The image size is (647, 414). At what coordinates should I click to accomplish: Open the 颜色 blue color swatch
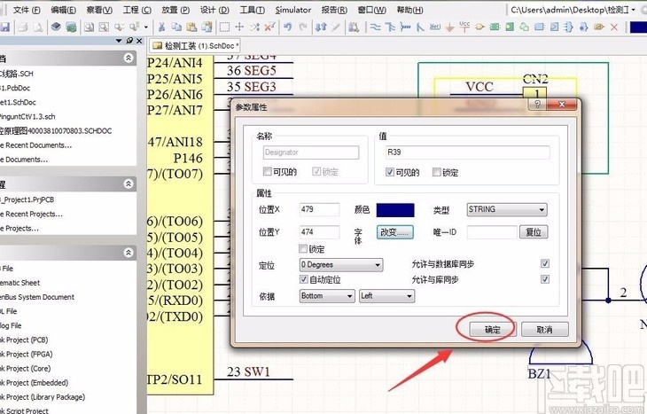click(x=395, y=210)
